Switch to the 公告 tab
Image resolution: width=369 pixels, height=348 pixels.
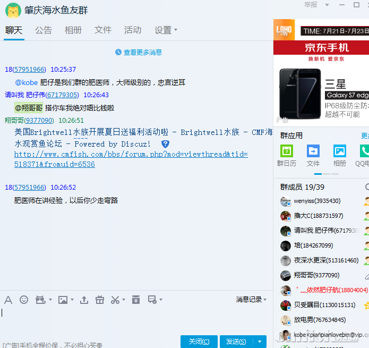click(x=44, y=30)
